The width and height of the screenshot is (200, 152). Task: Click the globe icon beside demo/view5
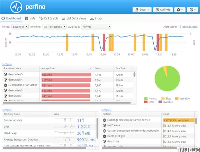pyautogui.click(x=5, y=74)
